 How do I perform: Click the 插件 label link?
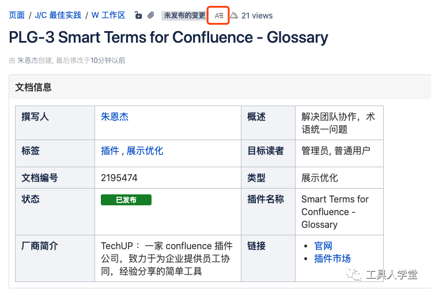(x=110, y=151)
